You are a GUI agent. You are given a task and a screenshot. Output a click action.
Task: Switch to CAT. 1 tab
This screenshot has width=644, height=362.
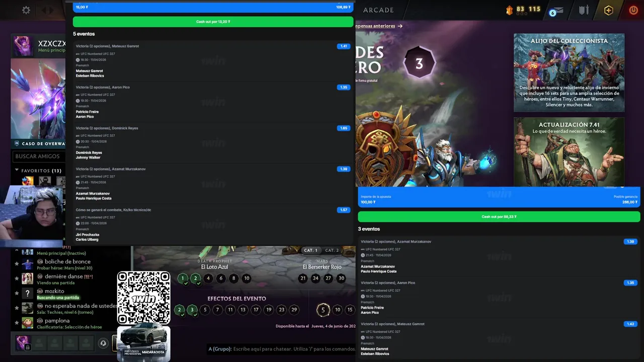[x=310, y=250]
